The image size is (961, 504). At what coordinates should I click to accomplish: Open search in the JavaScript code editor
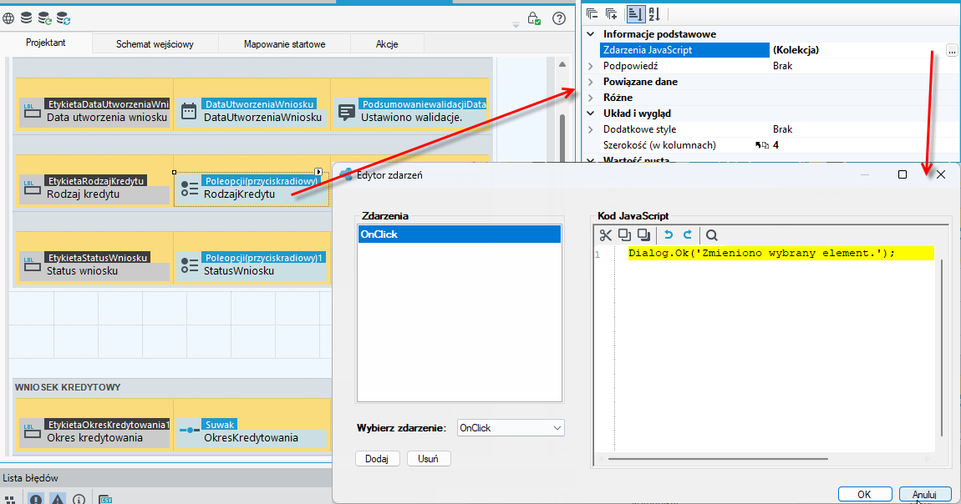pyautogui.click(x=711, y=234)
